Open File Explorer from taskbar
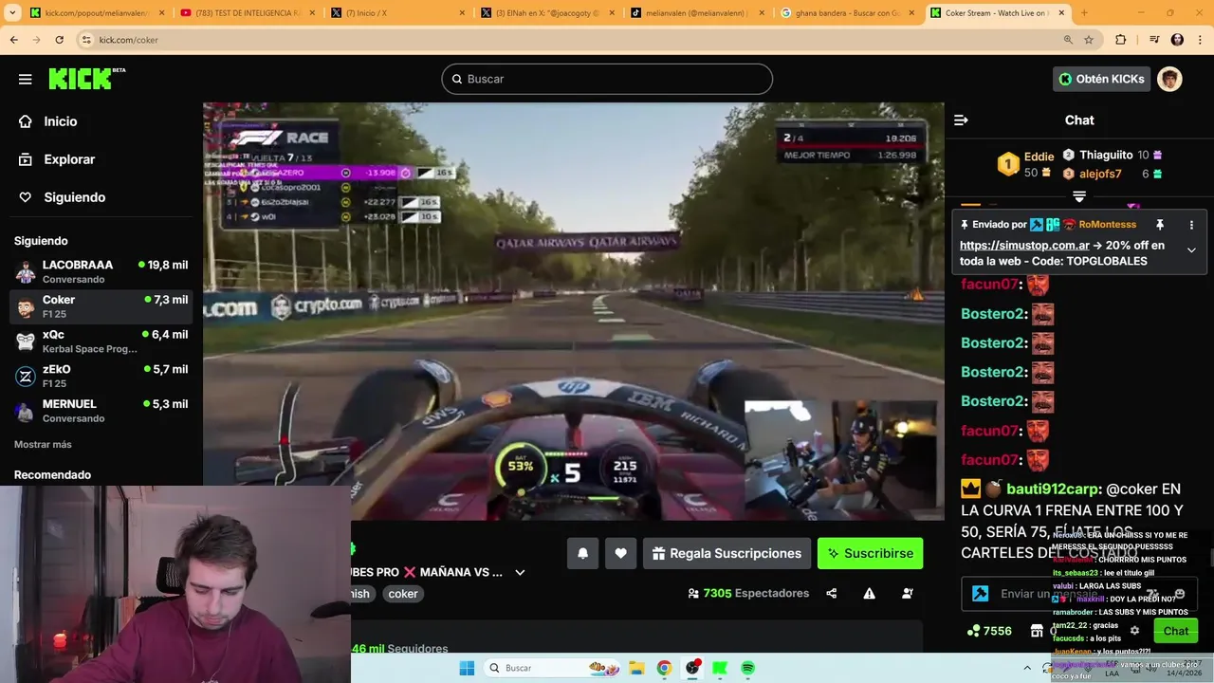 tap(636, 668)
